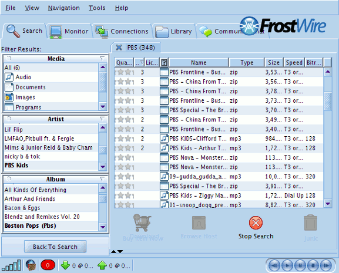Click the results table scrollbar thumb

click(328, 102)
